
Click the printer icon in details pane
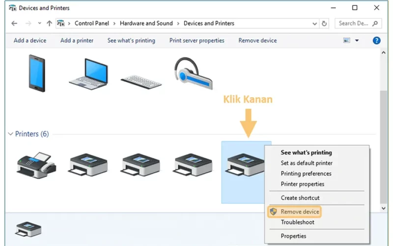click(28, 229)
